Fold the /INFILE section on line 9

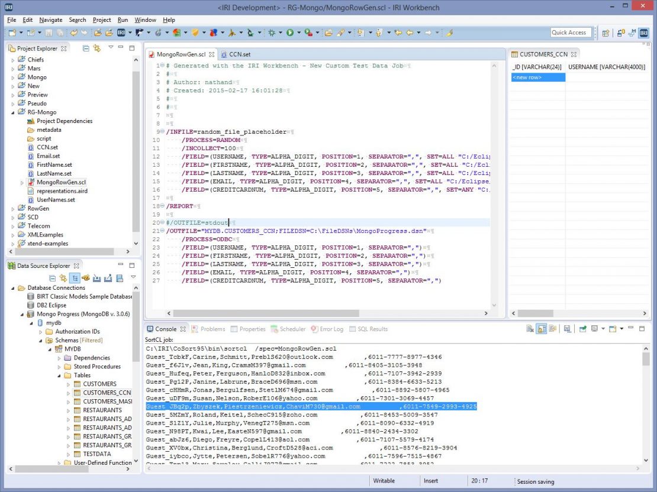tap(163, 132)
